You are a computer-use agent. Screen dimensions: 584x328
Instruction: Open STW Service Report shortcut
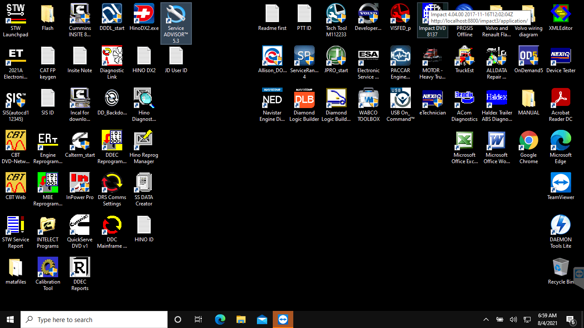(x=16, y=231)
